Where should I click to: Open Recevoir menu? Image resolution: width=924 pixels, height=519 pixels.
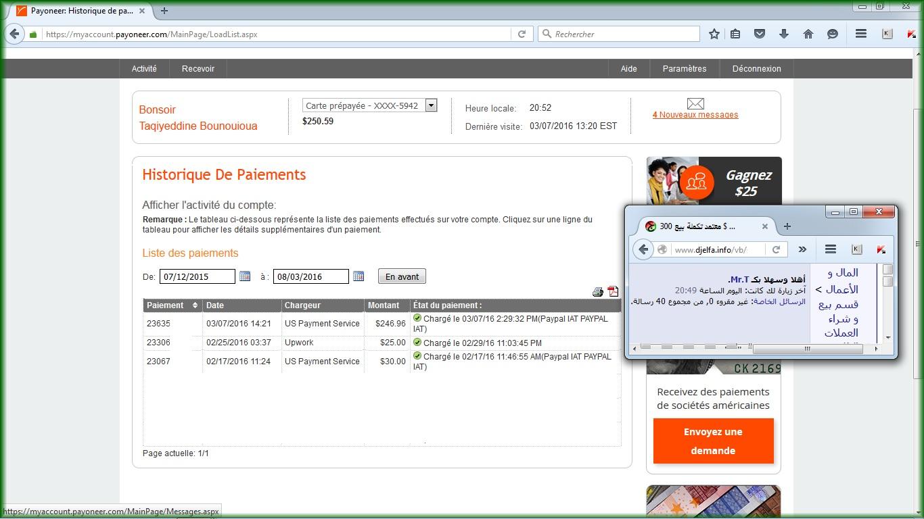coord(198,68)
